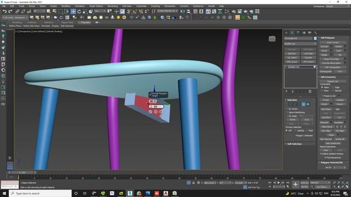Click the time slider frame handle
This screenshot has width=351, height=197.
(x=22, y=172)
